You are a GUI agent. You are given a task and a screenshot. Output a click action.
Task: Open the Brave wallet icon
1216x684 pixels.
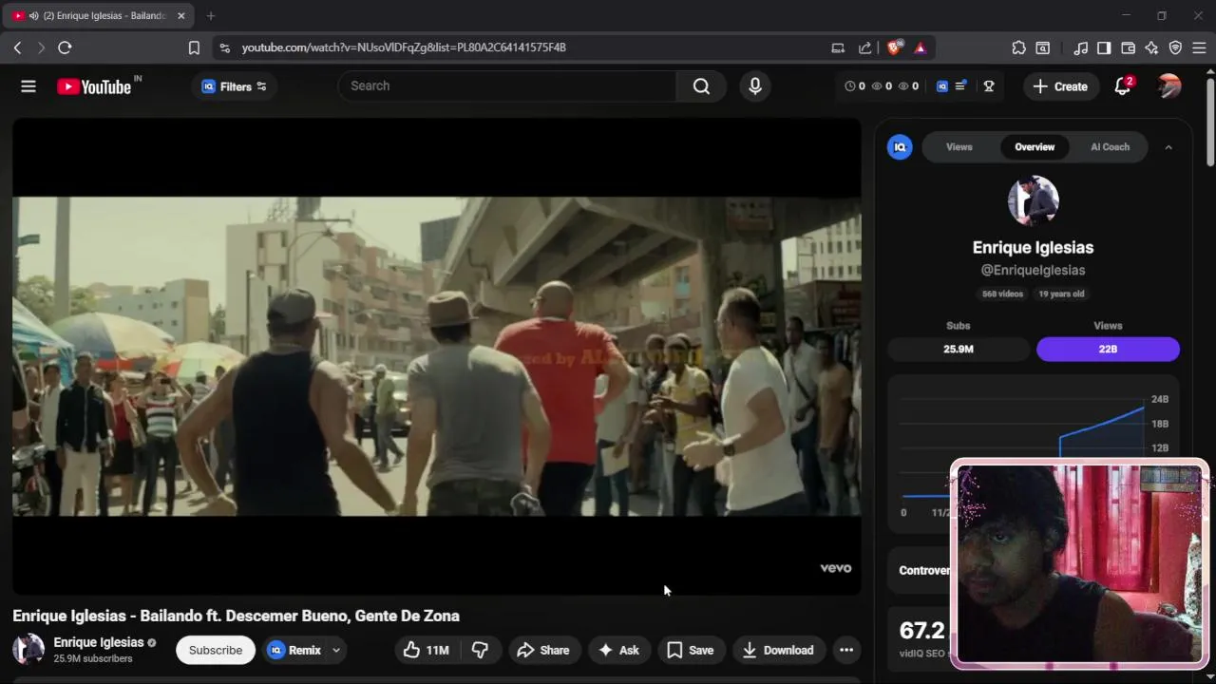point(1128,47)
